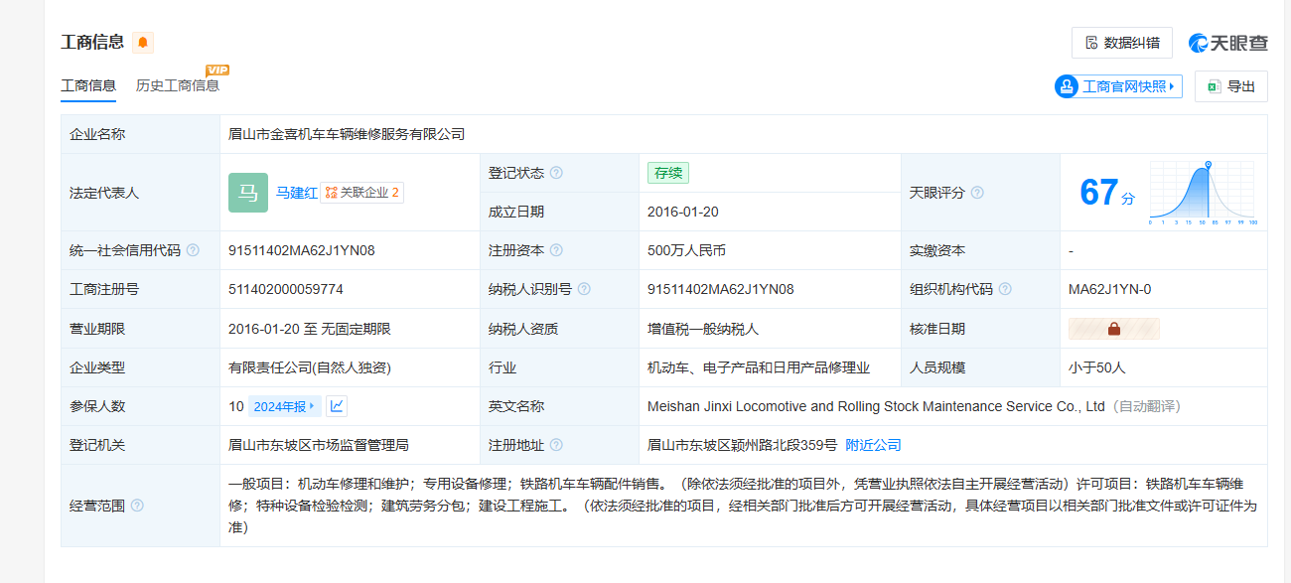Click the green 马 avatar thumbnail
The width and height of the screenshot is (1291, 583).
tap(247, 193)
